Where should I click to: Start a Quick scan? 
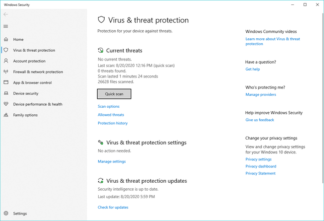(x=114, y=94)
